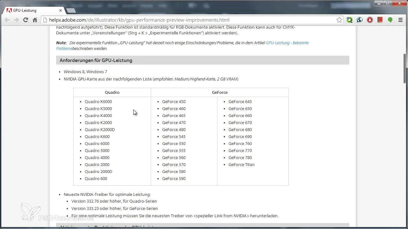Select the GPU-Leistung browser tab
This screenshot has width=408, height=229.
click(x=33, y=10)
